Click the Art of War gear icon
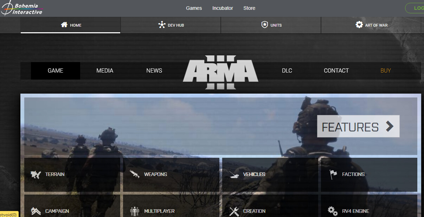The width and height of the screenshot is (424, 217). pyautogui.click(x=359, y=25)
